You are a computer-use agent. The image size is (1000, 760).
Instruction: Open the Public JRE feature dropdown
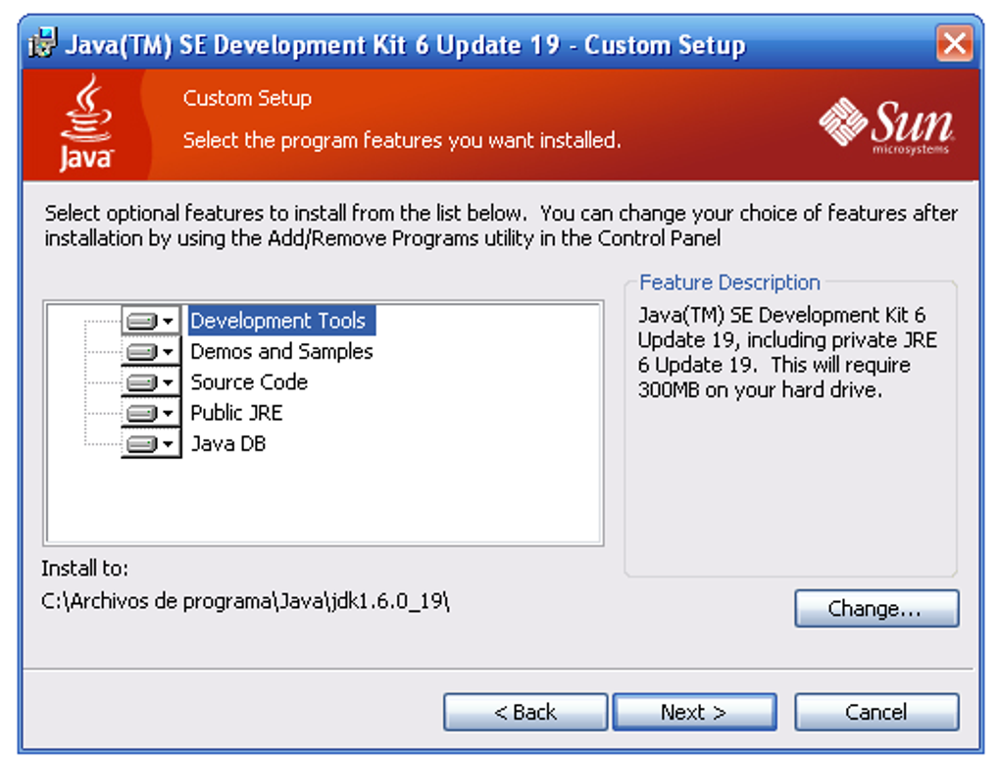pos(169,412)
